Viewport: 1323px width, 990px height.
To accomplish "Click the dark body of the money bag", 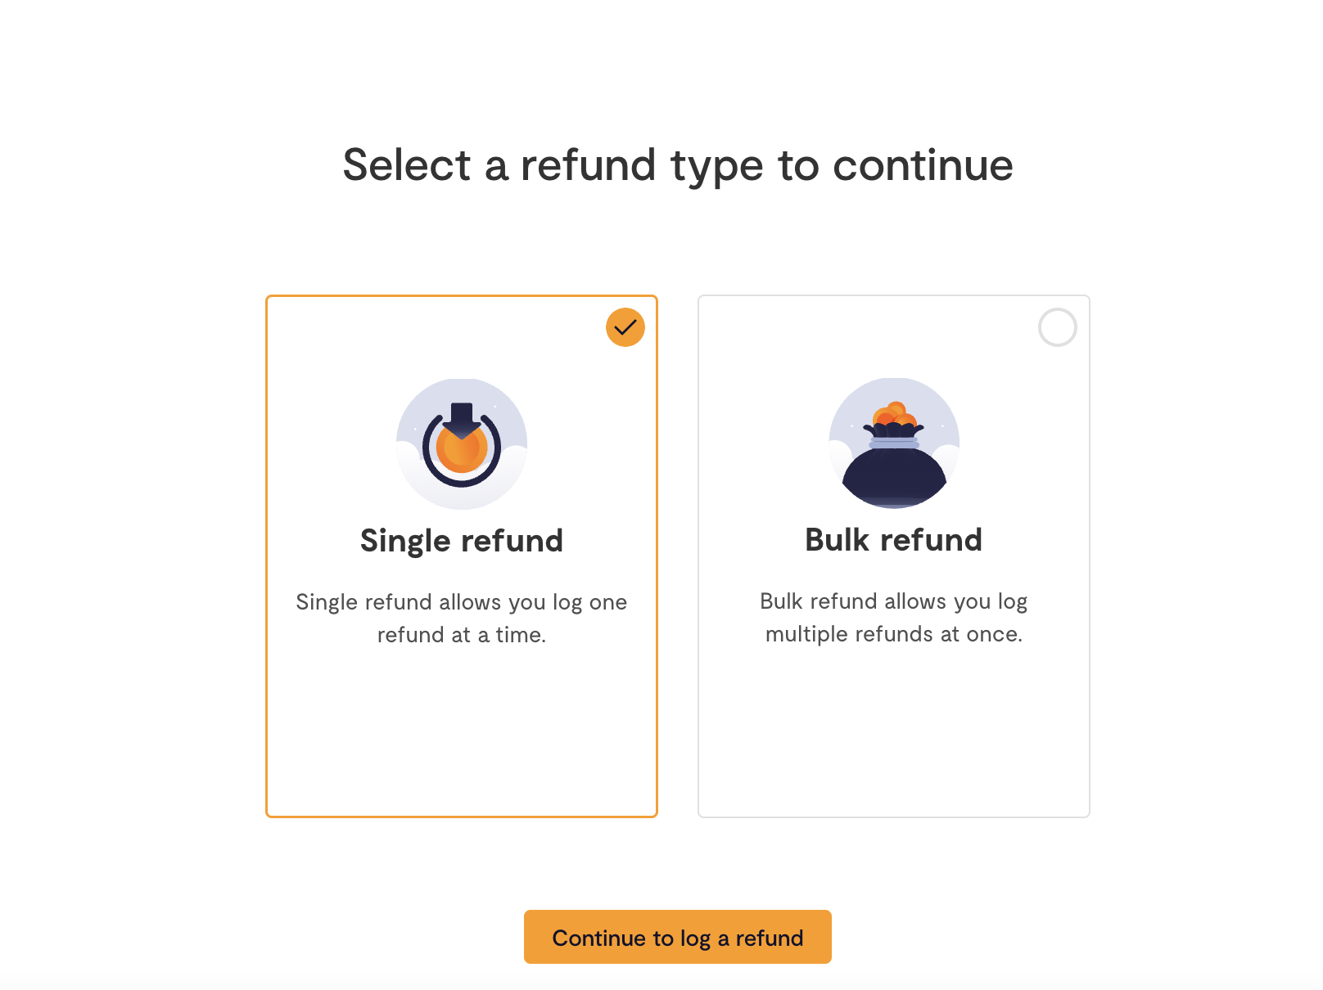I will (x=894, y=477).
